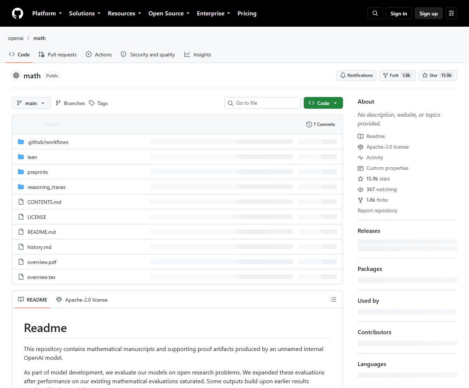Go to the openai owner link

16,38
